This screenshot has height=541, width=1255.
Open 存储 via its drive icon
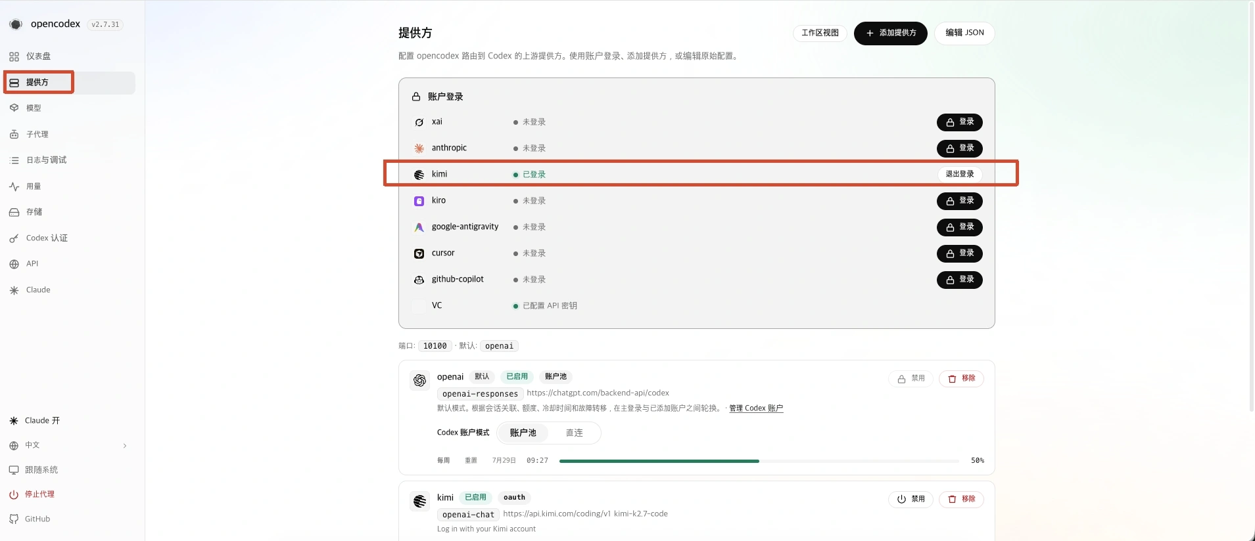14,212
